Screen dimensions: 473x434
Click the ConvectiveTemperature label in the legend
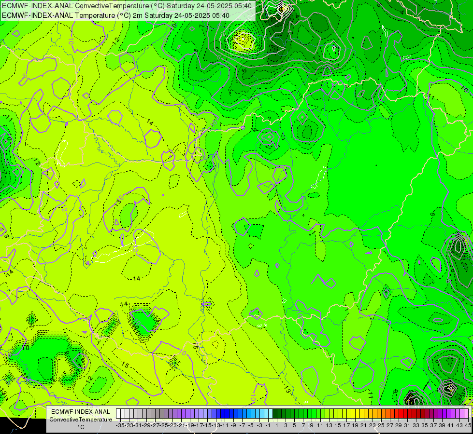point(81,419)
